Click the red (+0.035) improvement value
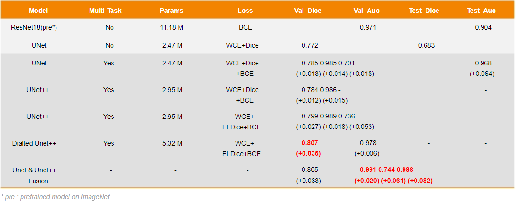Viewport: 516px width, 202px height. [x=309, y=153]
